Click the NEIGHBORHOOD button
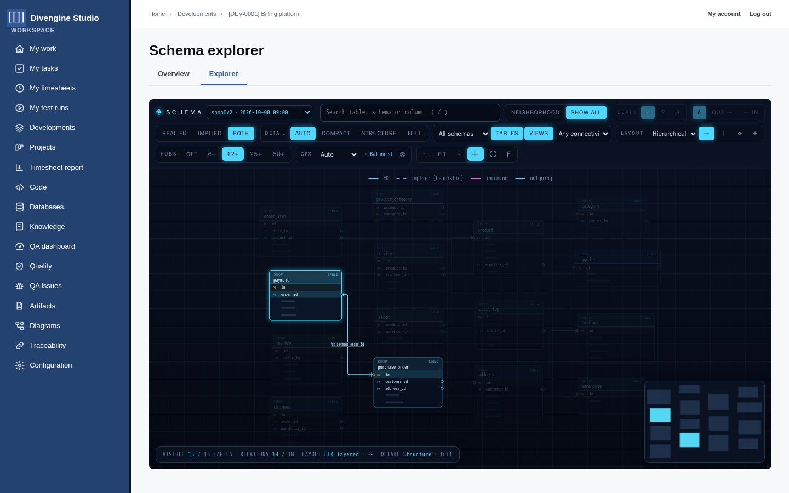789x493 pixels. [x=535, y=112]
